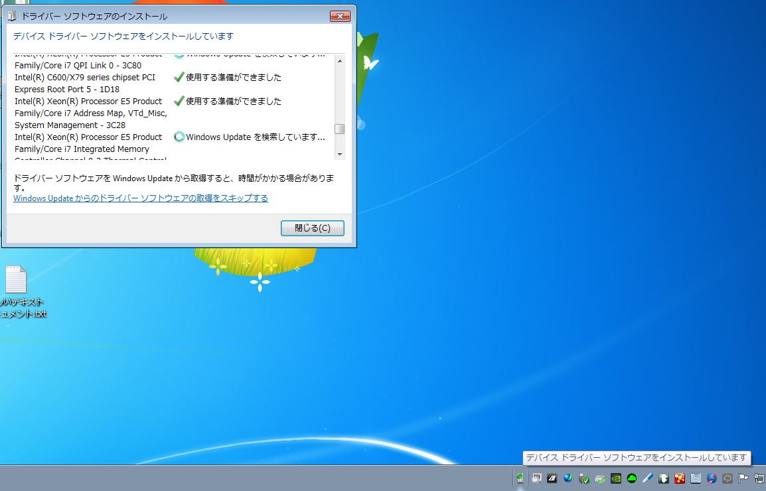Viewport: 766px width, 491px height.
Task: Click 使用する準備ができました beside C600/X79 chipset
Action: pos(234,77)
